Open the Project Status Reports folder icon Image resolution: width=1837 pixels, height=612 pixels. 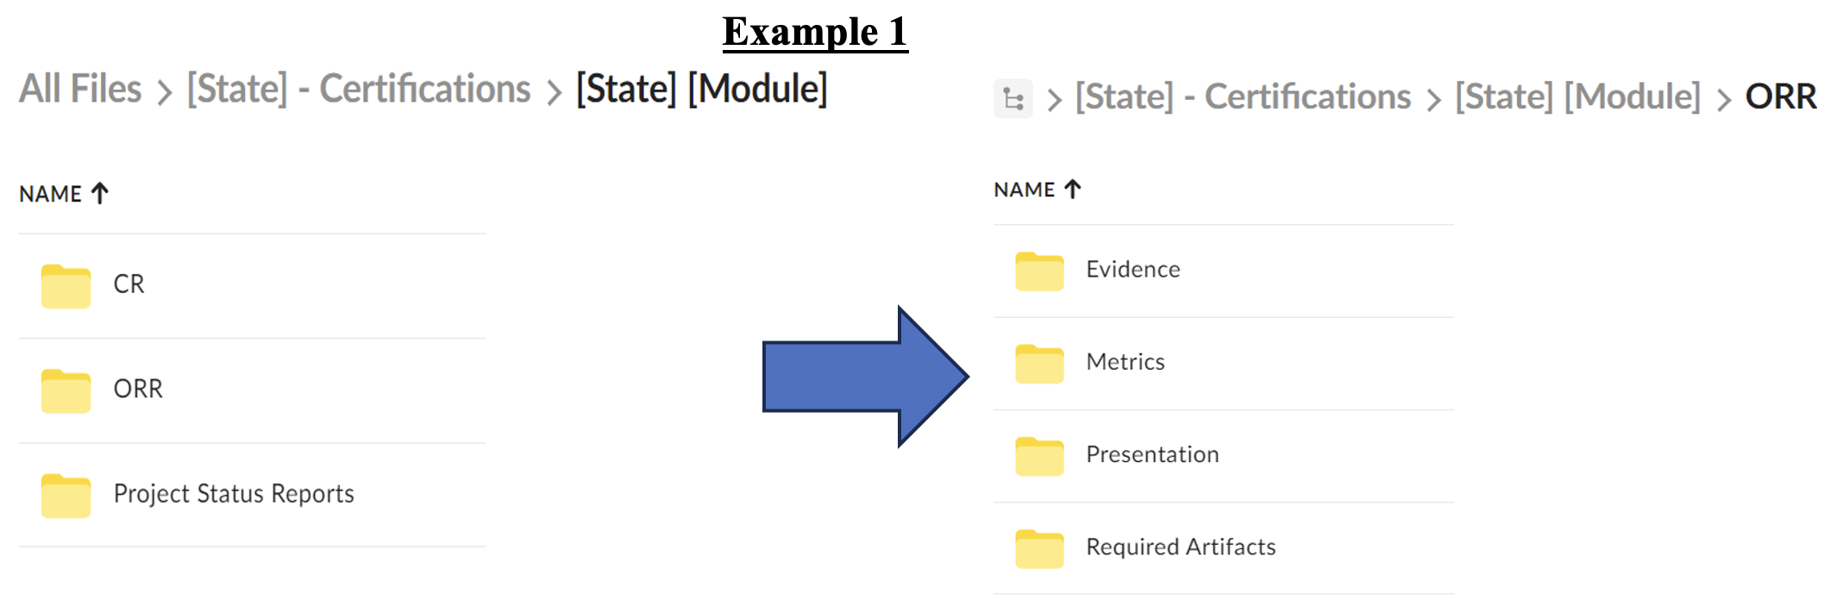tap(66, 496)
